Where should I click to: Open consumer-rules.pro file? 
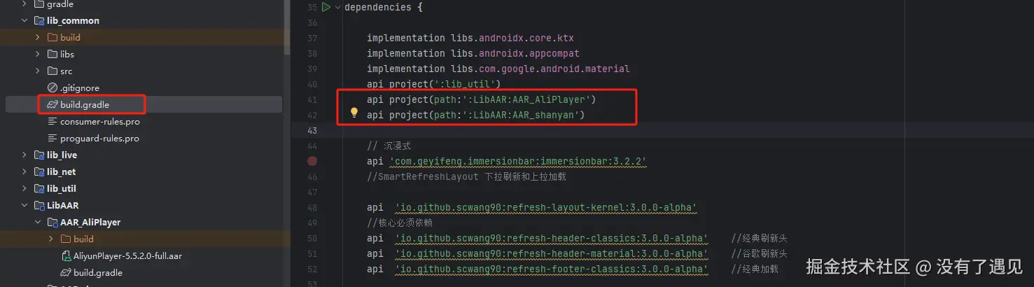(x=99, y=121)
